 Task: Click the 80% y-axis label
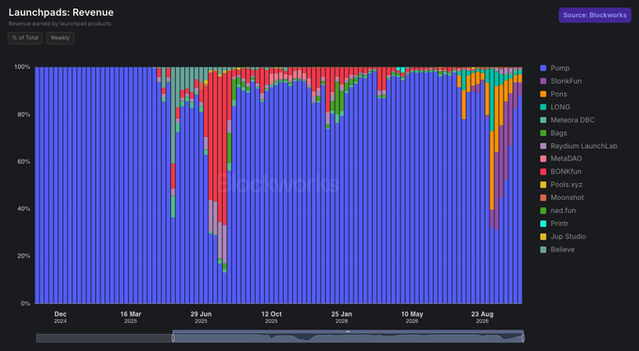(24, 114)
